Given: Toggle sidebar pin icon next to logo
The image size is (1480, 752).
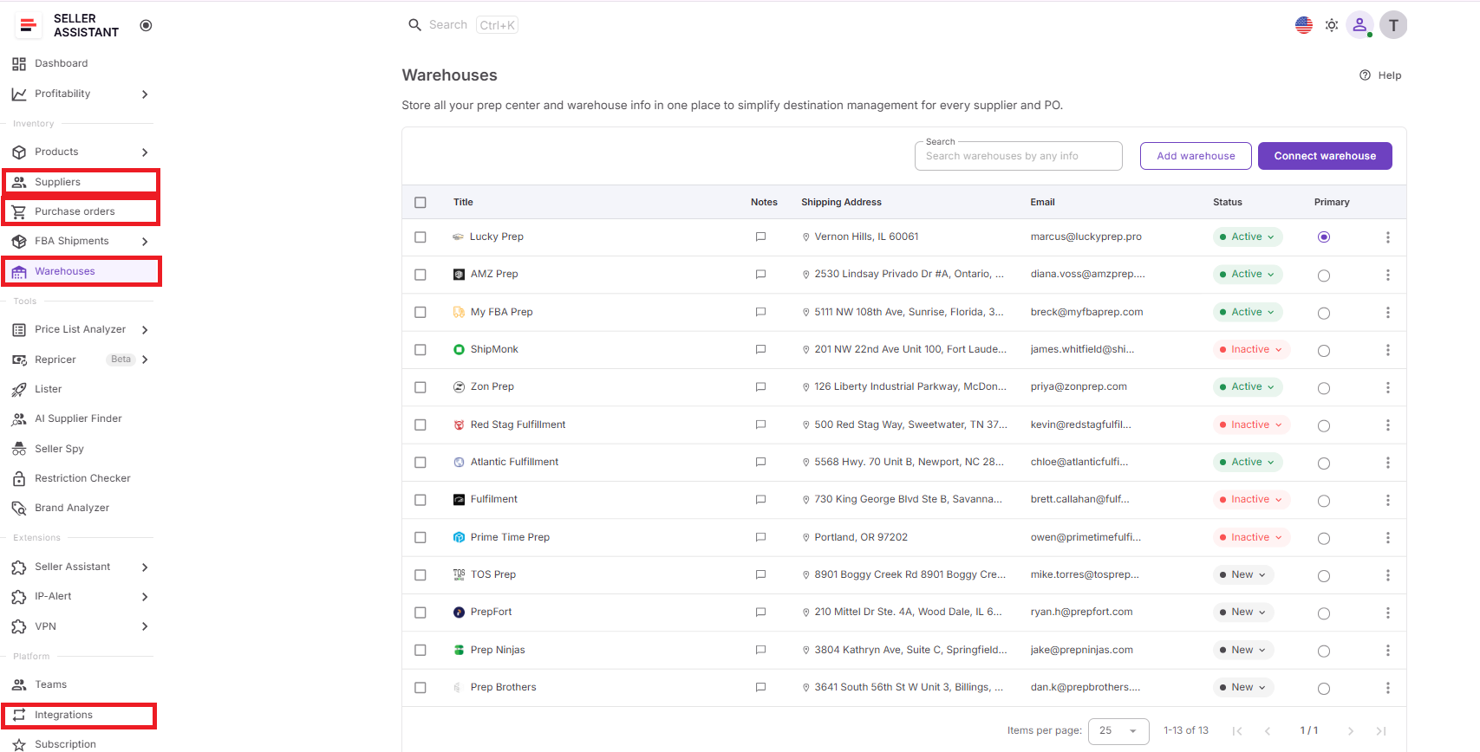Looking at the screenshot, I should 146,25.
